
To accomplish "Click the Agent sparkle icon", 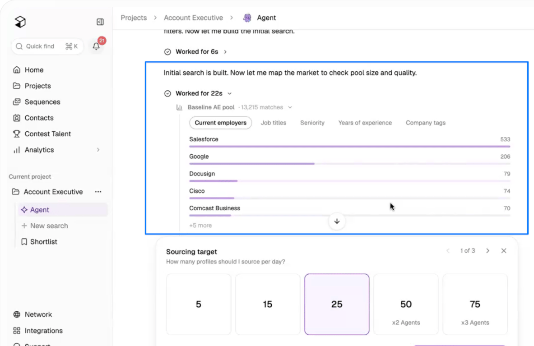I will pos(24,210).
